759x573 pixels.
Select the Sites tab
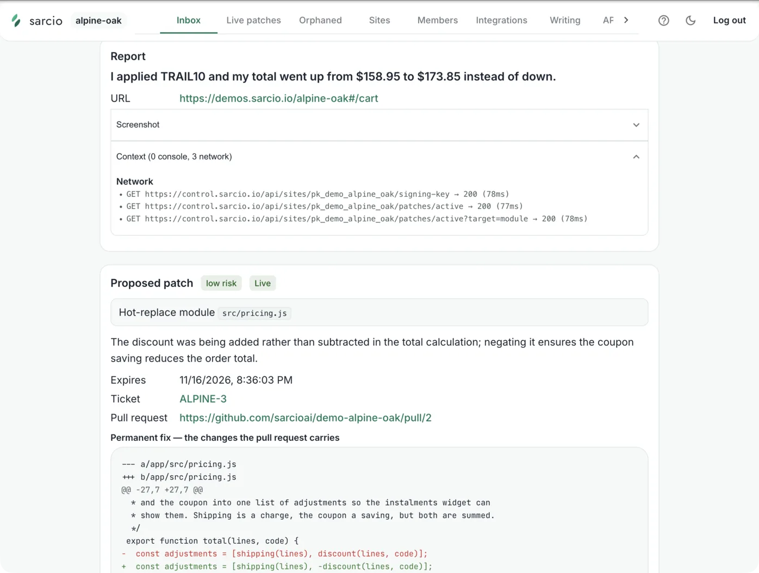coord(379,21)
